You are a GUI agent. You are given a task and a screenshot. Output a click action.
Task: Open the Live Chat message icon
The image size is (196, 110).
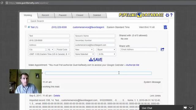pos(185,108)
